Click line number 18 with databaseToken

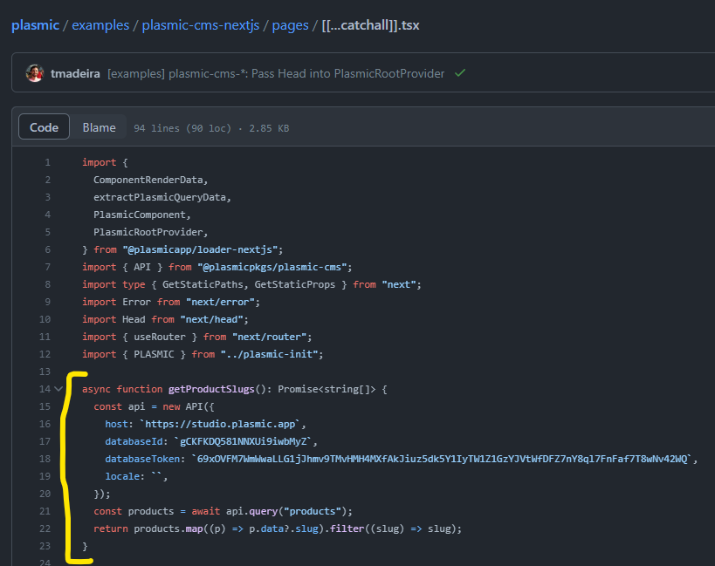pos(45,459)
